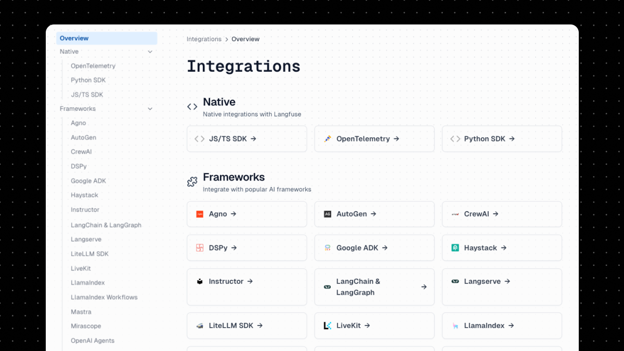Click the puzzle piece icon beside Frameworks heading

[192, 182]
